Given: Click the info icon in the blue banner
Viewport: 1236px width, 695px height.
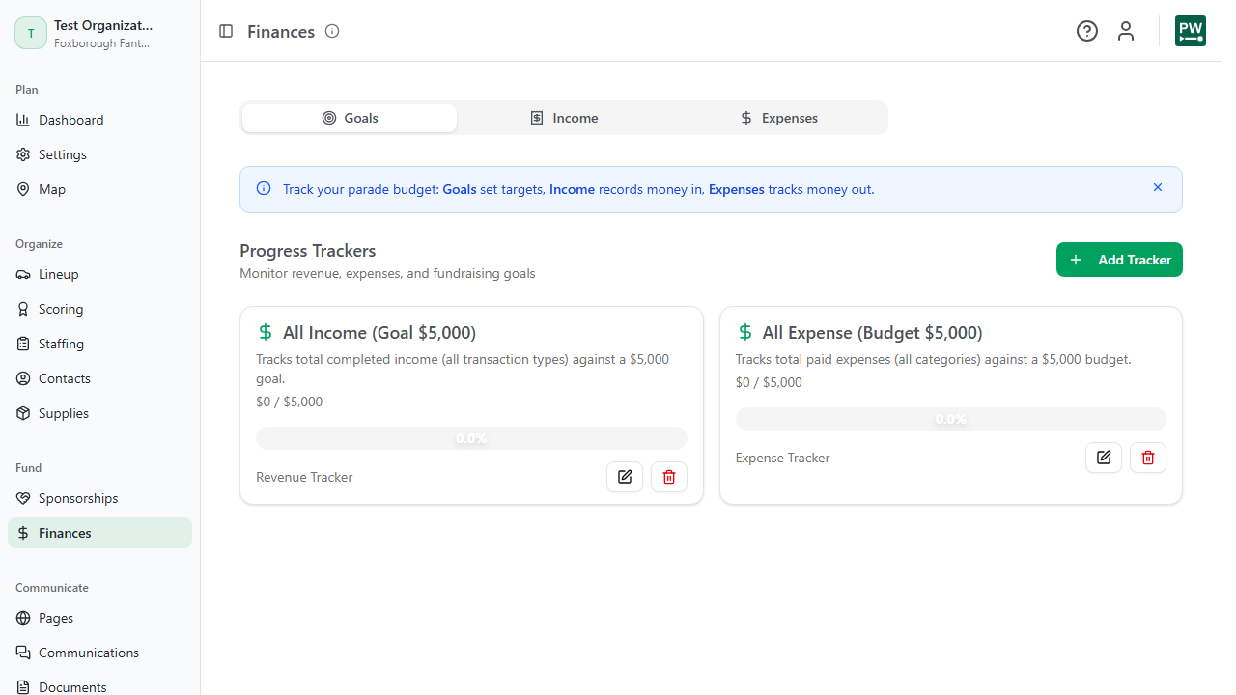Looking at the screenshot, I should coord(264,188).
